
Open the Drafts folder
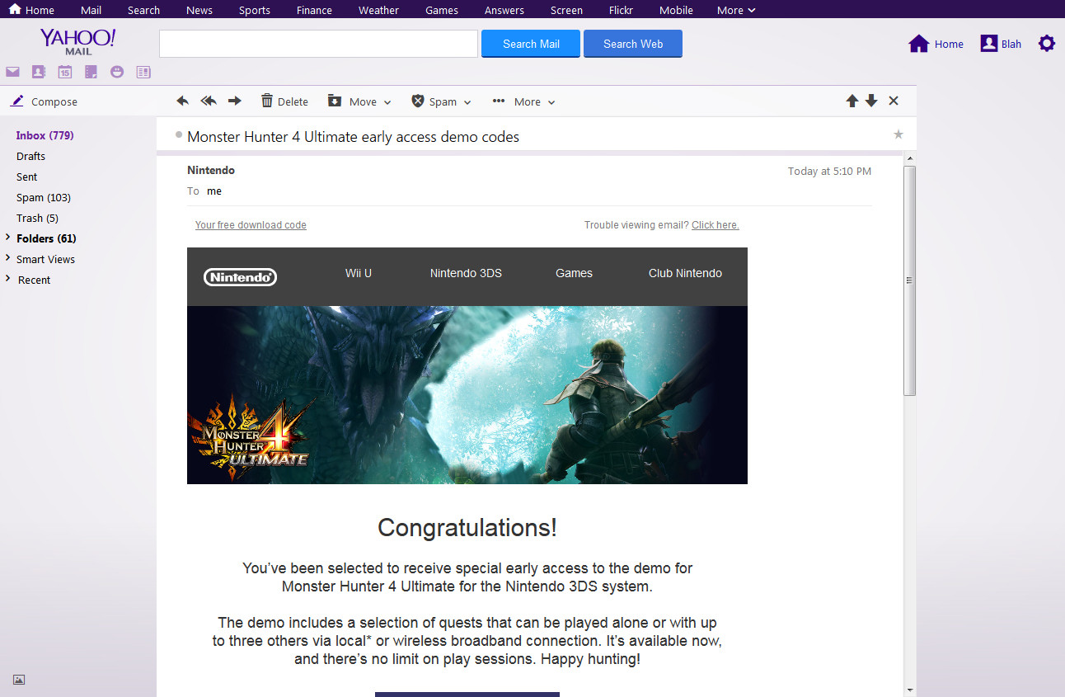pos(31,156)
